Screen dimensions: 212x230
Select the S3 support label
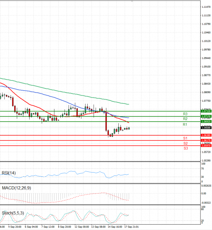point(186,148)
